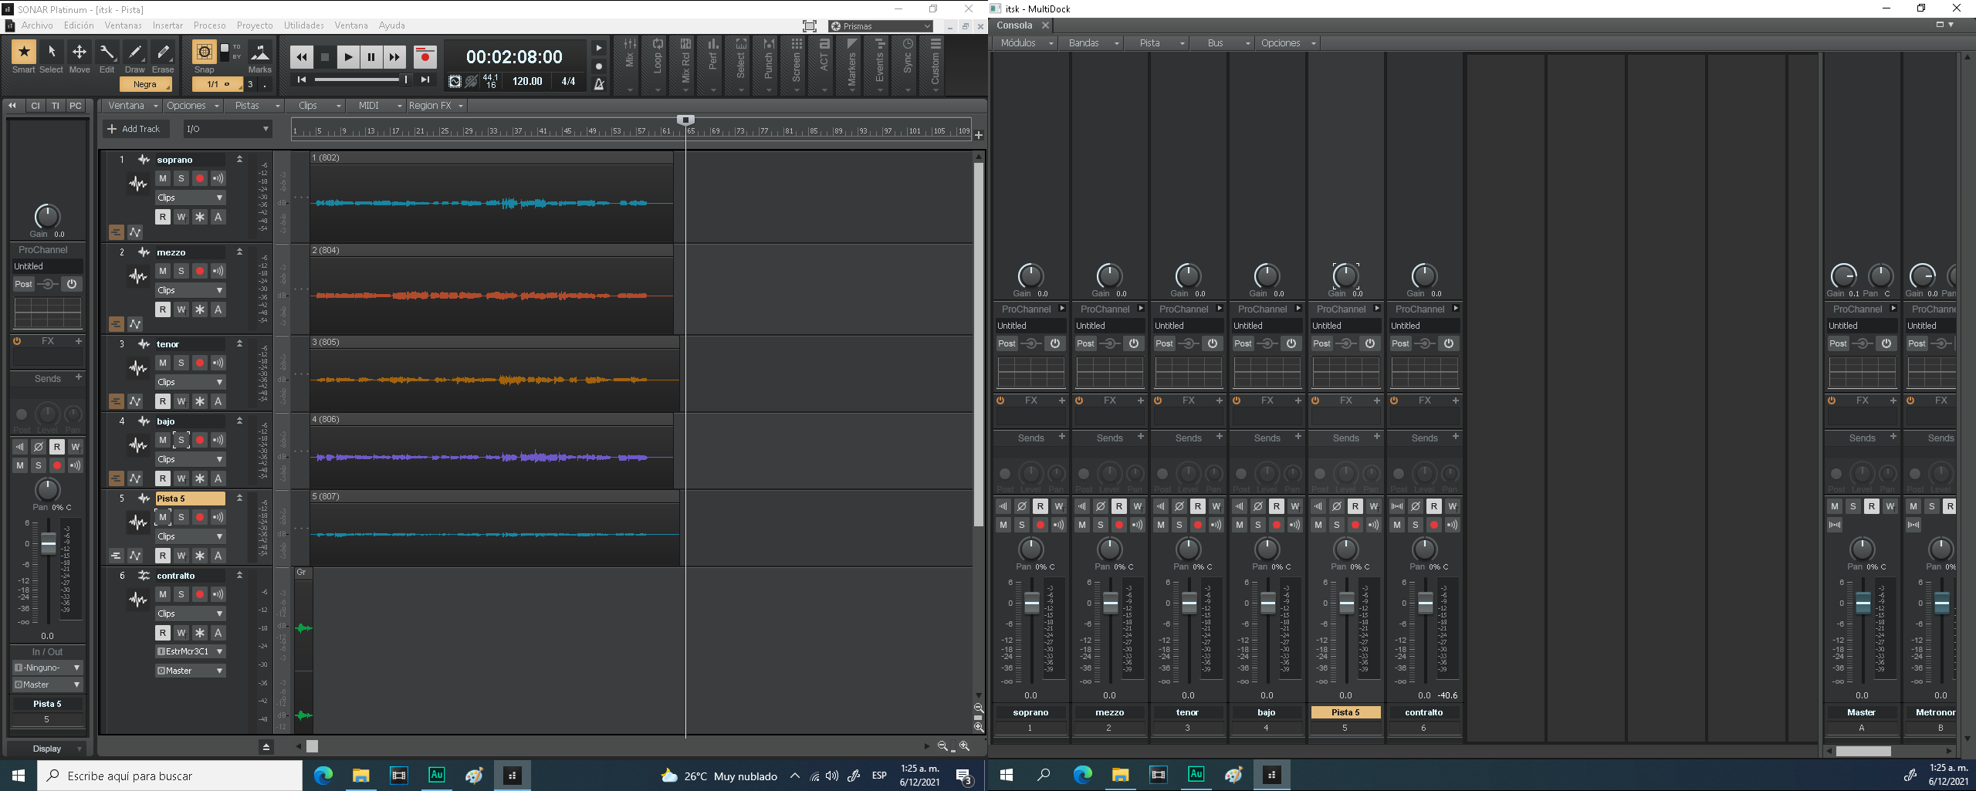This screenshot has height=791, width=1976.
Task: Click the Fast Forward transport button
Action: tap(394, 56)
